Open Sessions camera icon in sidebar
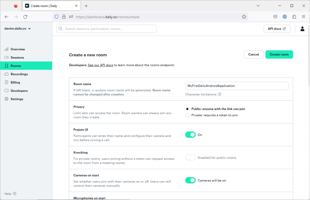The image size is (310, 200). 7,58
